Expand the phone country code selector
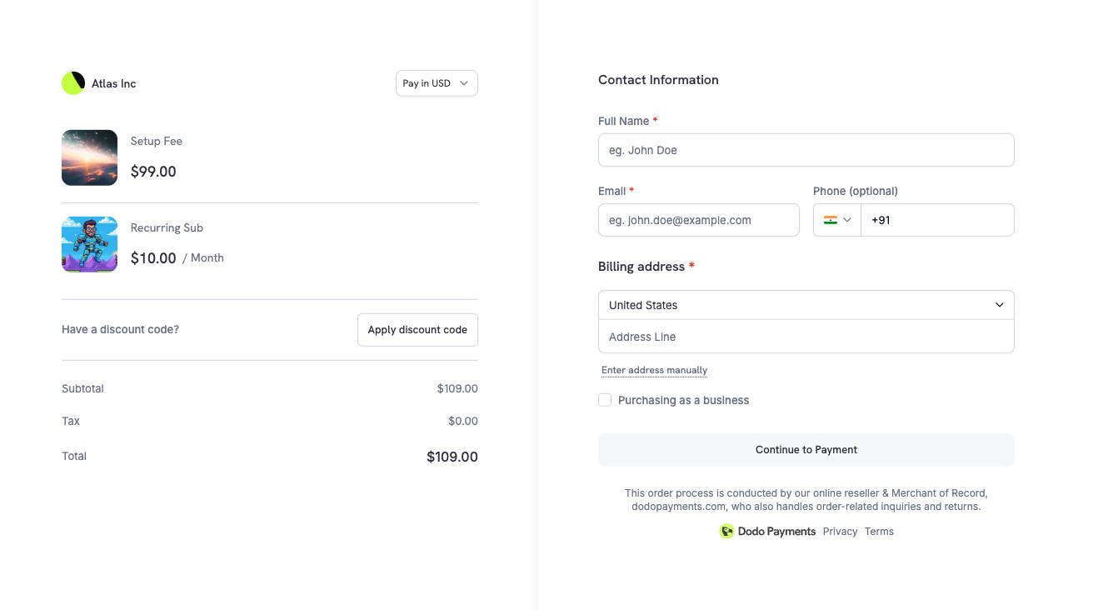1108x610 pixels. coord(837,220)
